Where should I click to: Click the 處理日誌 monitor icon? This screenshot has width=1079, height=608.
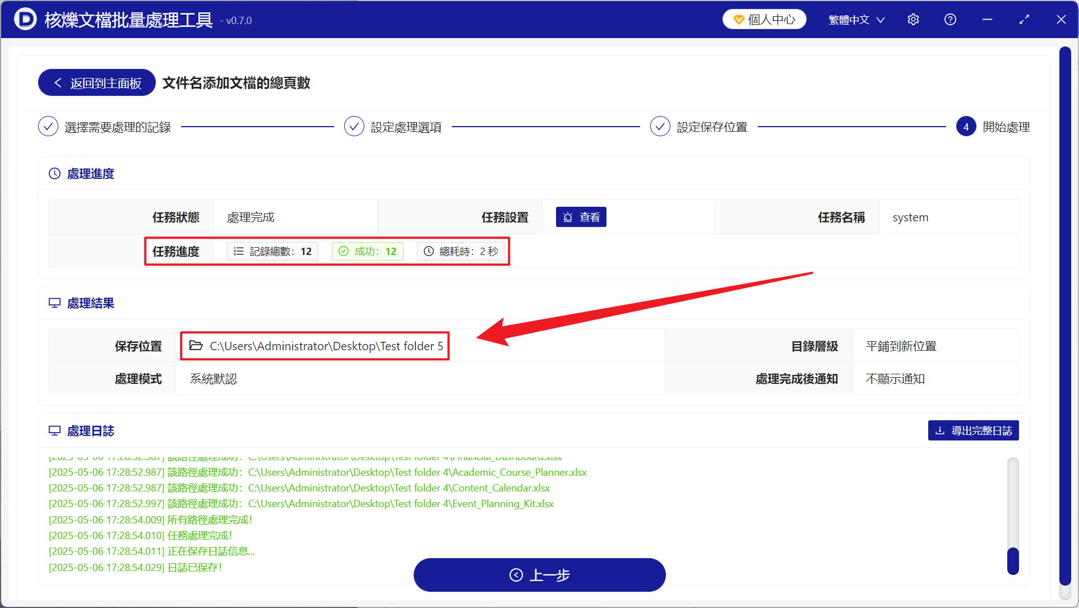(x=55, y=431)
